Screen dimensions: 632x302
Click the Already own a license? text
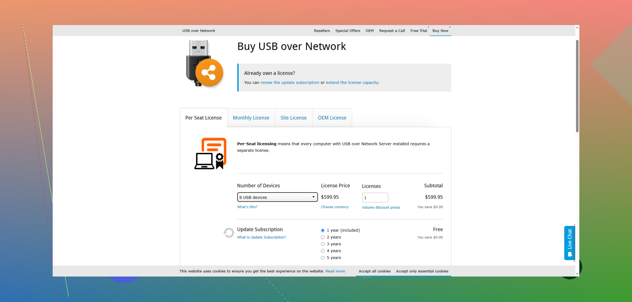[270, 73]
